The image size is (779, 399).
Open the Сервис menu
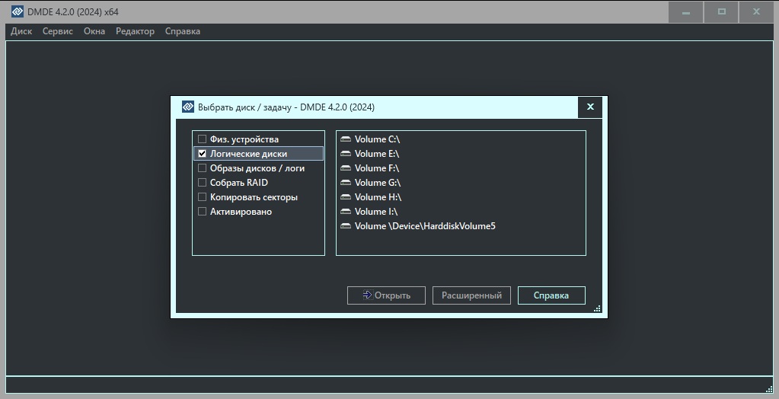coord(58,31)
